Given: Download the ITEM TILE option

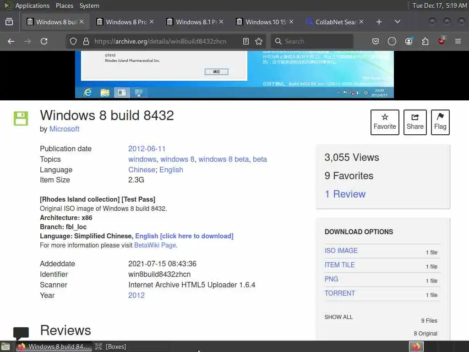Looking at the screenshot, I should pyautogui.click(x=339, y=265).
